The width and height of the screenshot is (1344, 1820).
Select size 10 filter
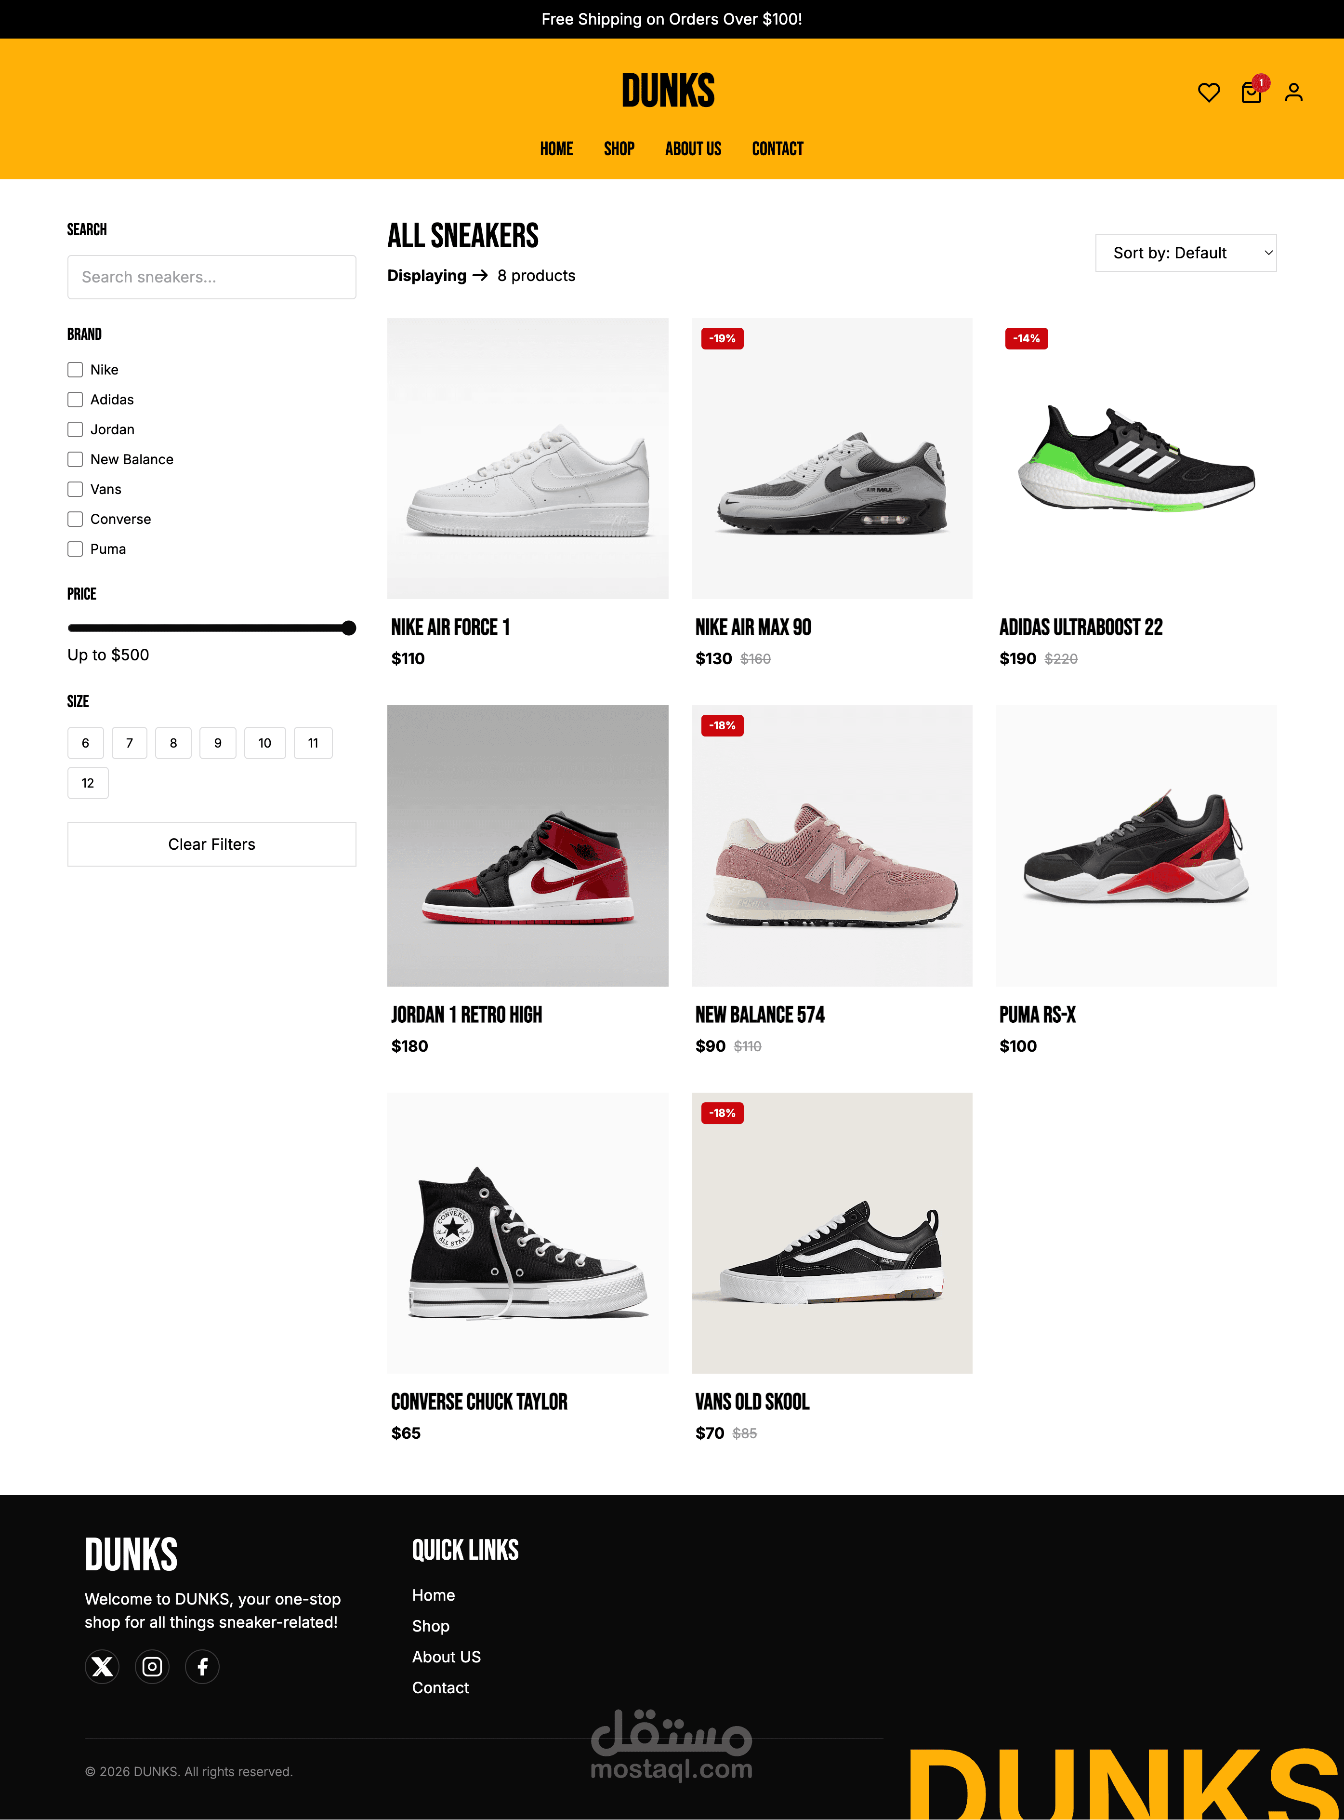pos(264,743)
